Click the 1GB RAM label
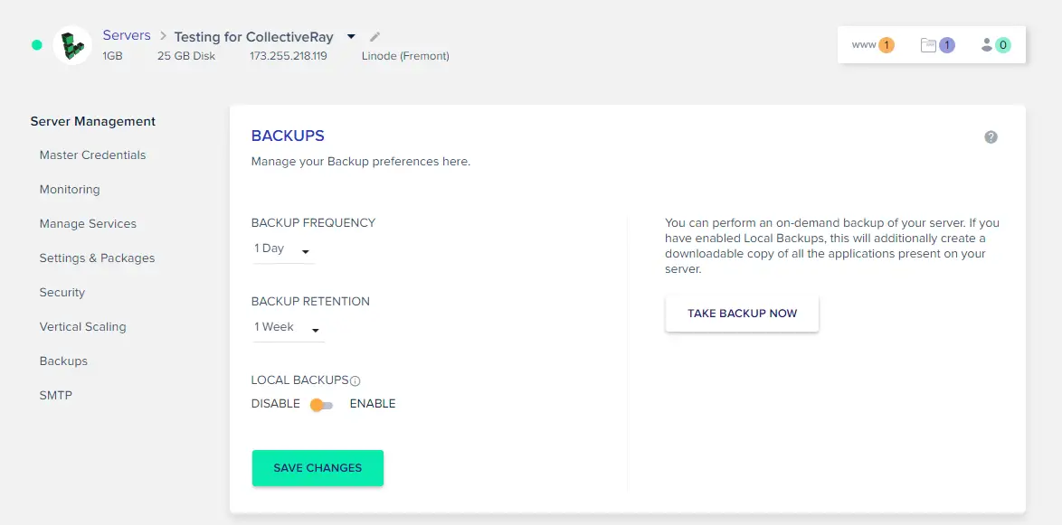Viewport: 1062px width, 525px height. tap(112, 56)
